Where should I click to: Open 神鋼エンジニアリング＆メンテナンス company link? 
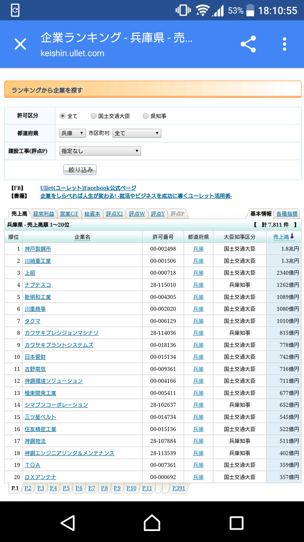coord(70,453)
